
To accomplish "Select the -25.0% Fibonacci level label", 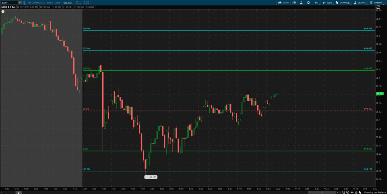I will point(86,169).
